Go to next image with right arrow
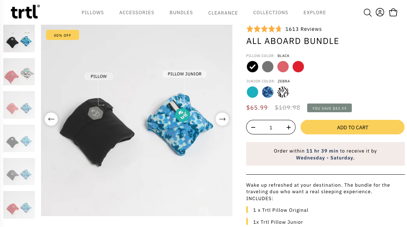The image size is (407, 227). pos(222,119)
